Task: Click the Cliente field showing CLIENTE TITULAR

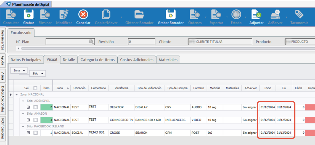Action: [220, 42]
